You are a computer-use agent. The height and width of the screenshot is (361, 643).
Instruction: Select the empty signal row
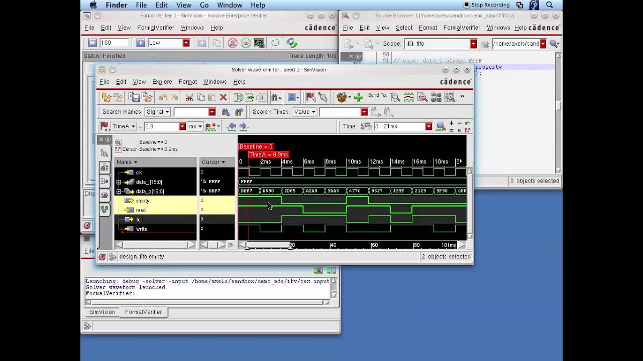click(x=156, y=201)
